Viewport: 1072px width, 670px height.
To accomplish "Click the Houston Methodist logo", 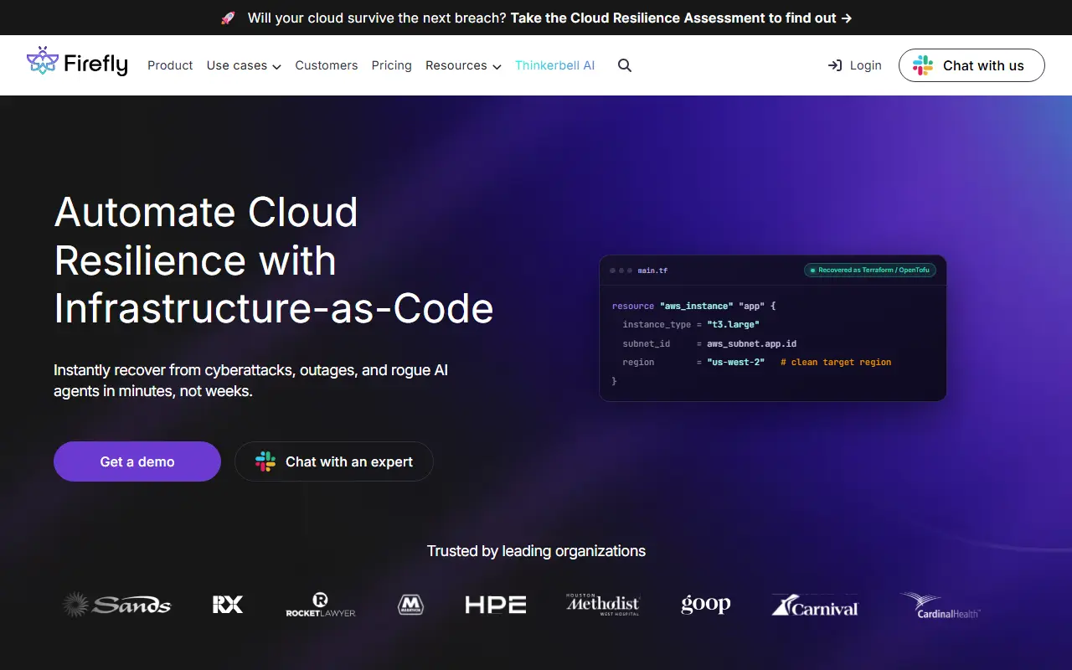I will coord(603,605).
